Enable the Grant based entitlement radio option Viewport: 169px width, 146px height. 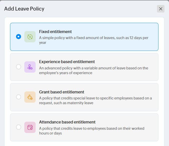pyautogui.click(x=19, y=97)
